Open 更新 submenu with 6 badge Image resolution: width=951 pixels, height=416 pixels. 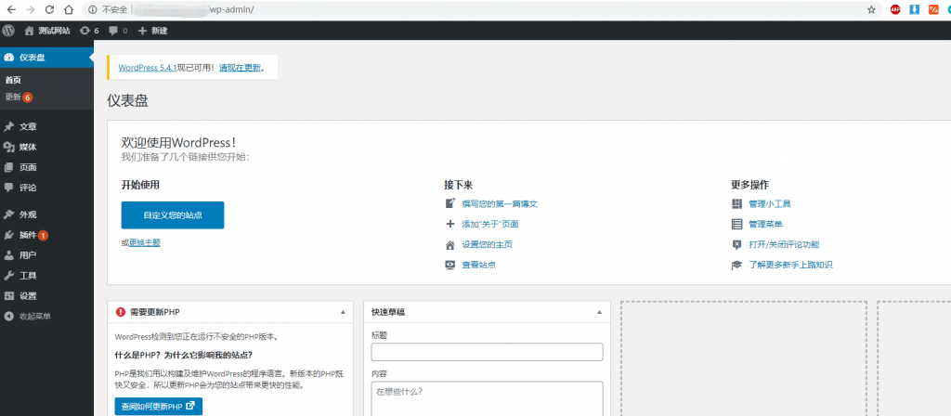click(x=19, y=97)
